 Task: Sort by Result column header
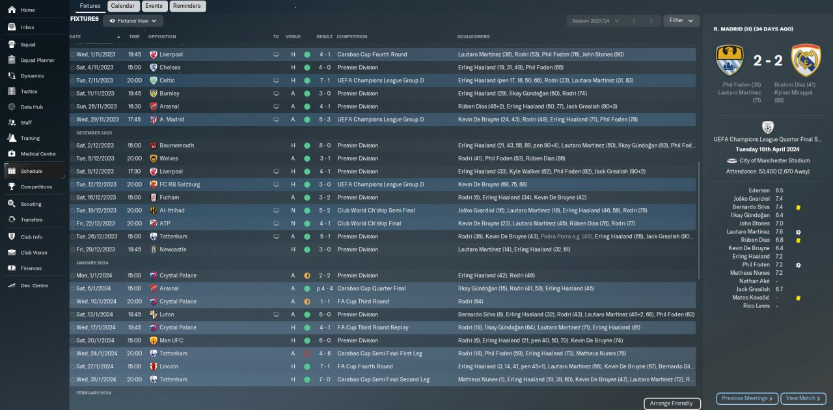325,36
